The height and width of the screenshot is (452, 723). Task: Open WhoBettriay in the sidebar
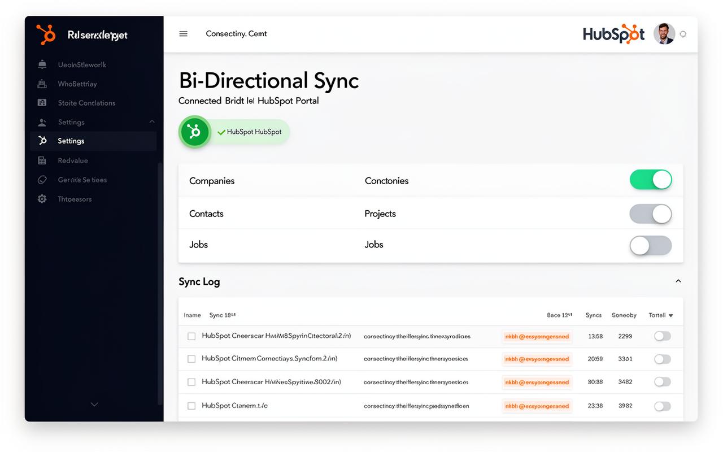point(77,84)
